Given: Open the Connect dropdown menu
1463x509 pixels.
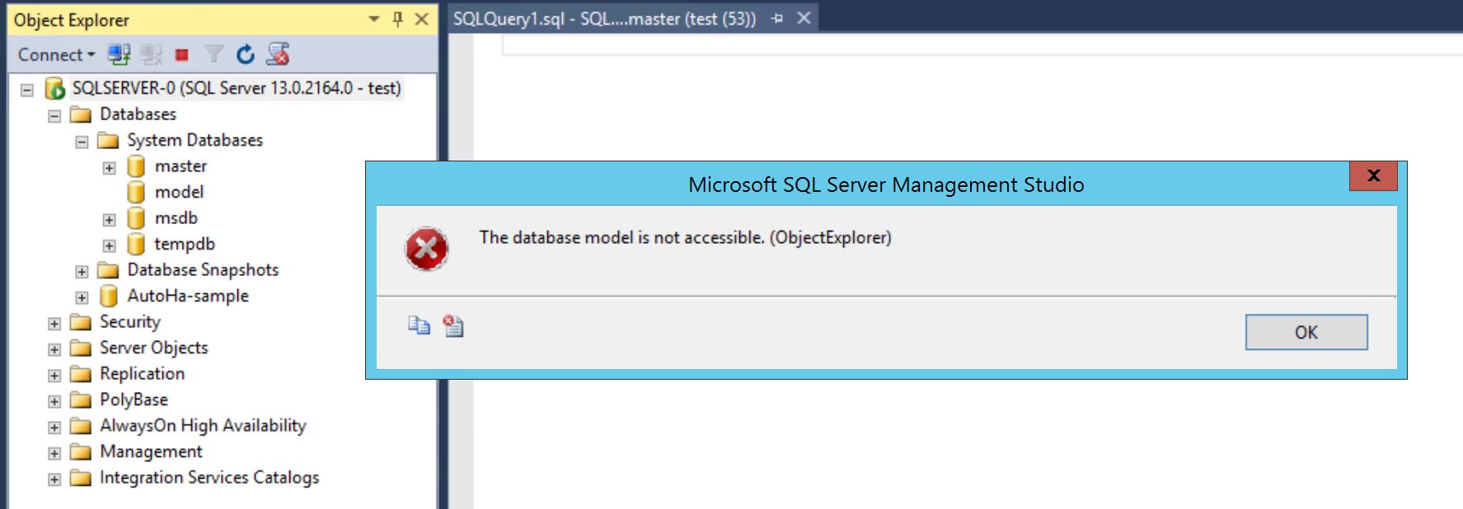Looking at the screenshot, I should click(x=56, y=54).
